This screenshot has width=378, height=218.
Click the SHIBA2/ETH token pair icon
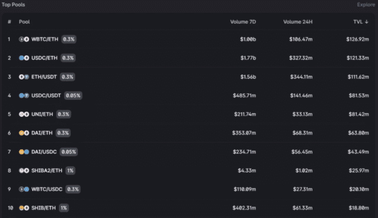24,170
